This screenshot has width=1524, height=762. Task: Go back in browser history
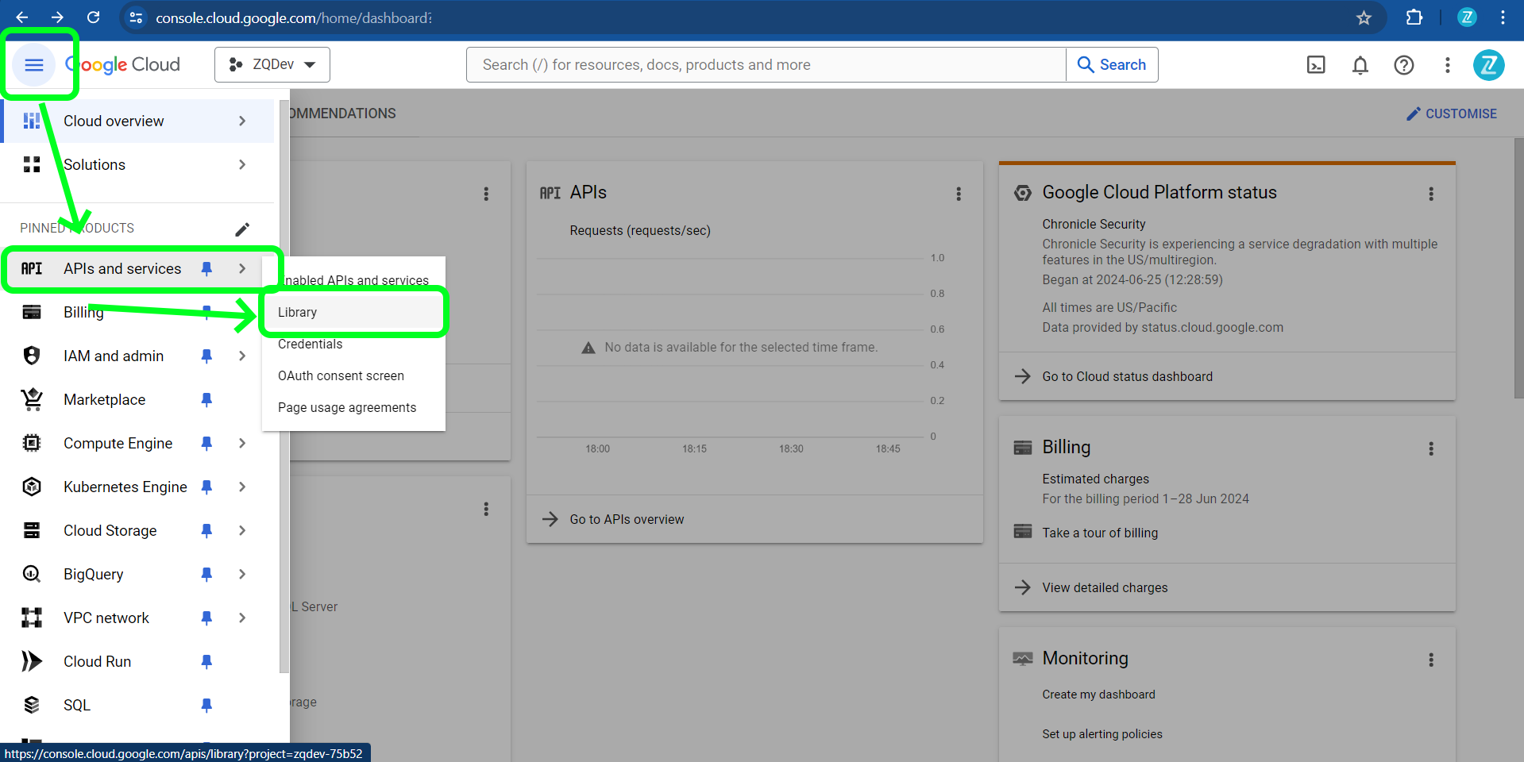click(22, 17)
